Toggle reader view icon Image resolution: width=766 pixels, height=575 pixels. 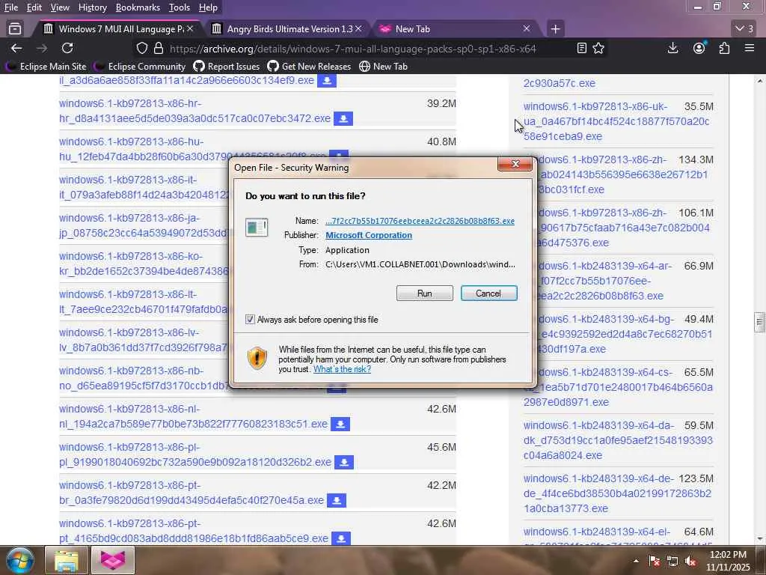click(x=581, y=49)
